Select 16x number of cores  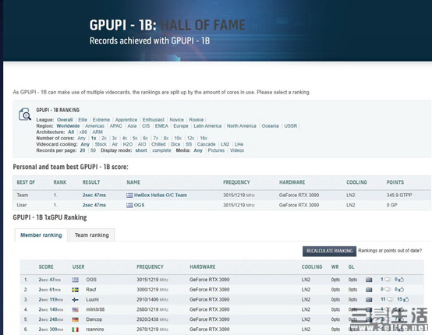(x=204, y=138)
